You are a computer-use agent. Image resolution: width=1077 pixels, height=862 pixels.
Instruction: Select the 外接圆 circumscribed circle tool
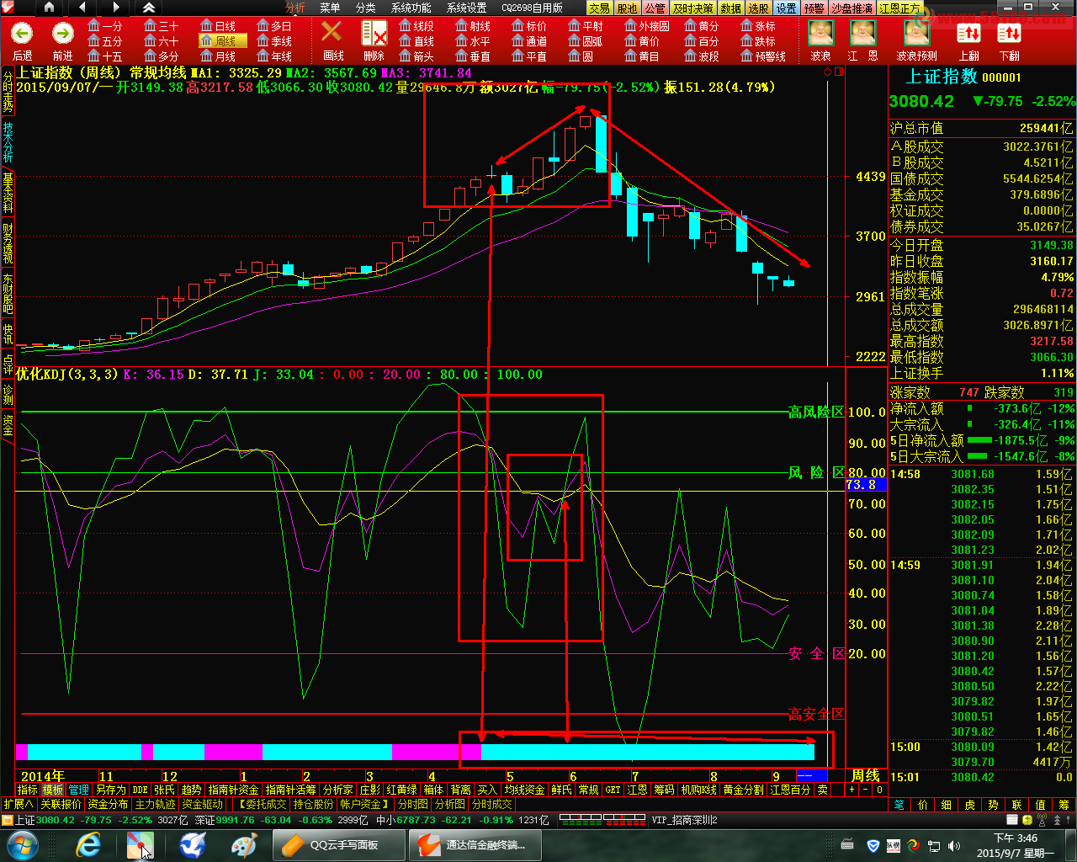point(648,26)
